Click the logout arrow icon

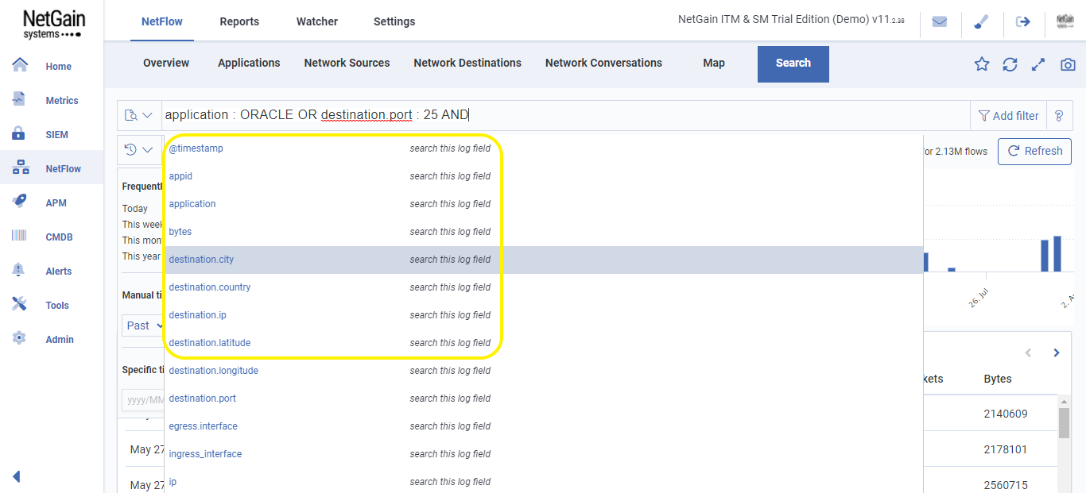(x=1023, y=21)
